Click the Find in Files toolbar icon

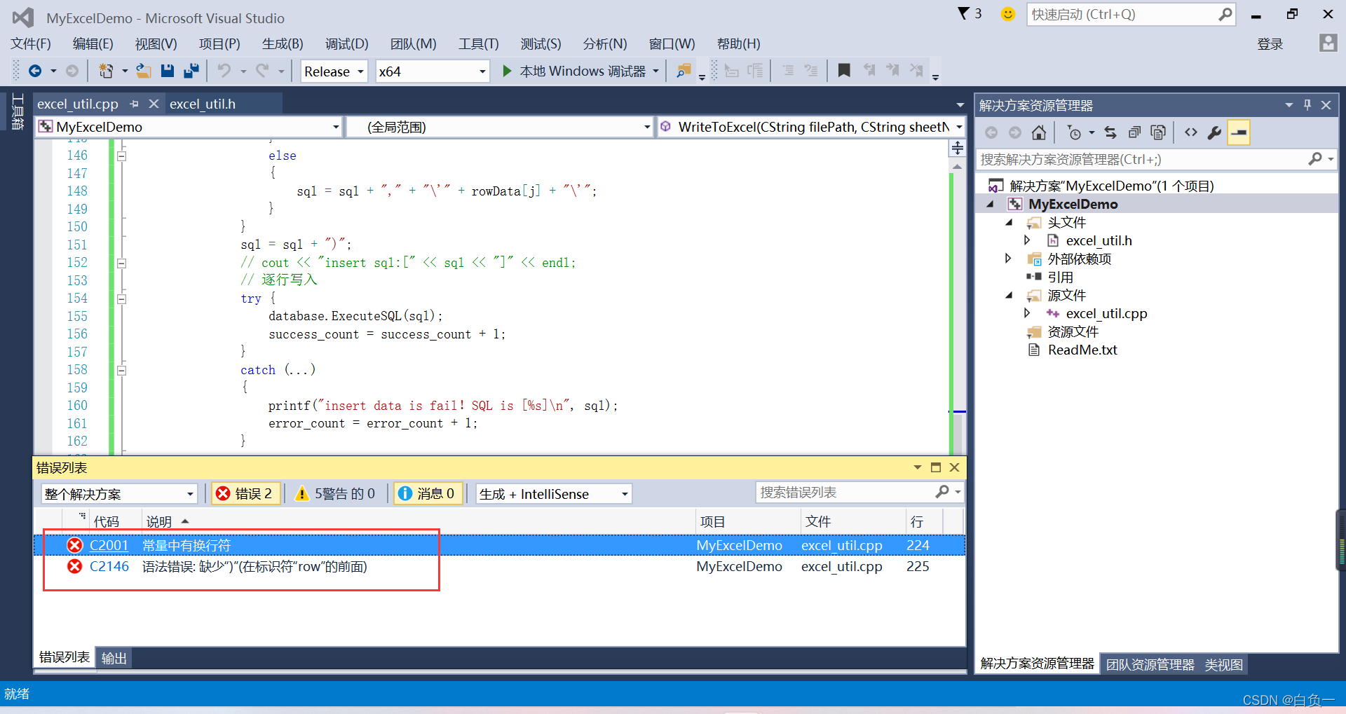click(684, 71)
